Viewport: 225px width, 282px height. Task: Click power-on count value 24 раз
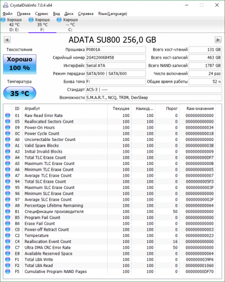205,74
